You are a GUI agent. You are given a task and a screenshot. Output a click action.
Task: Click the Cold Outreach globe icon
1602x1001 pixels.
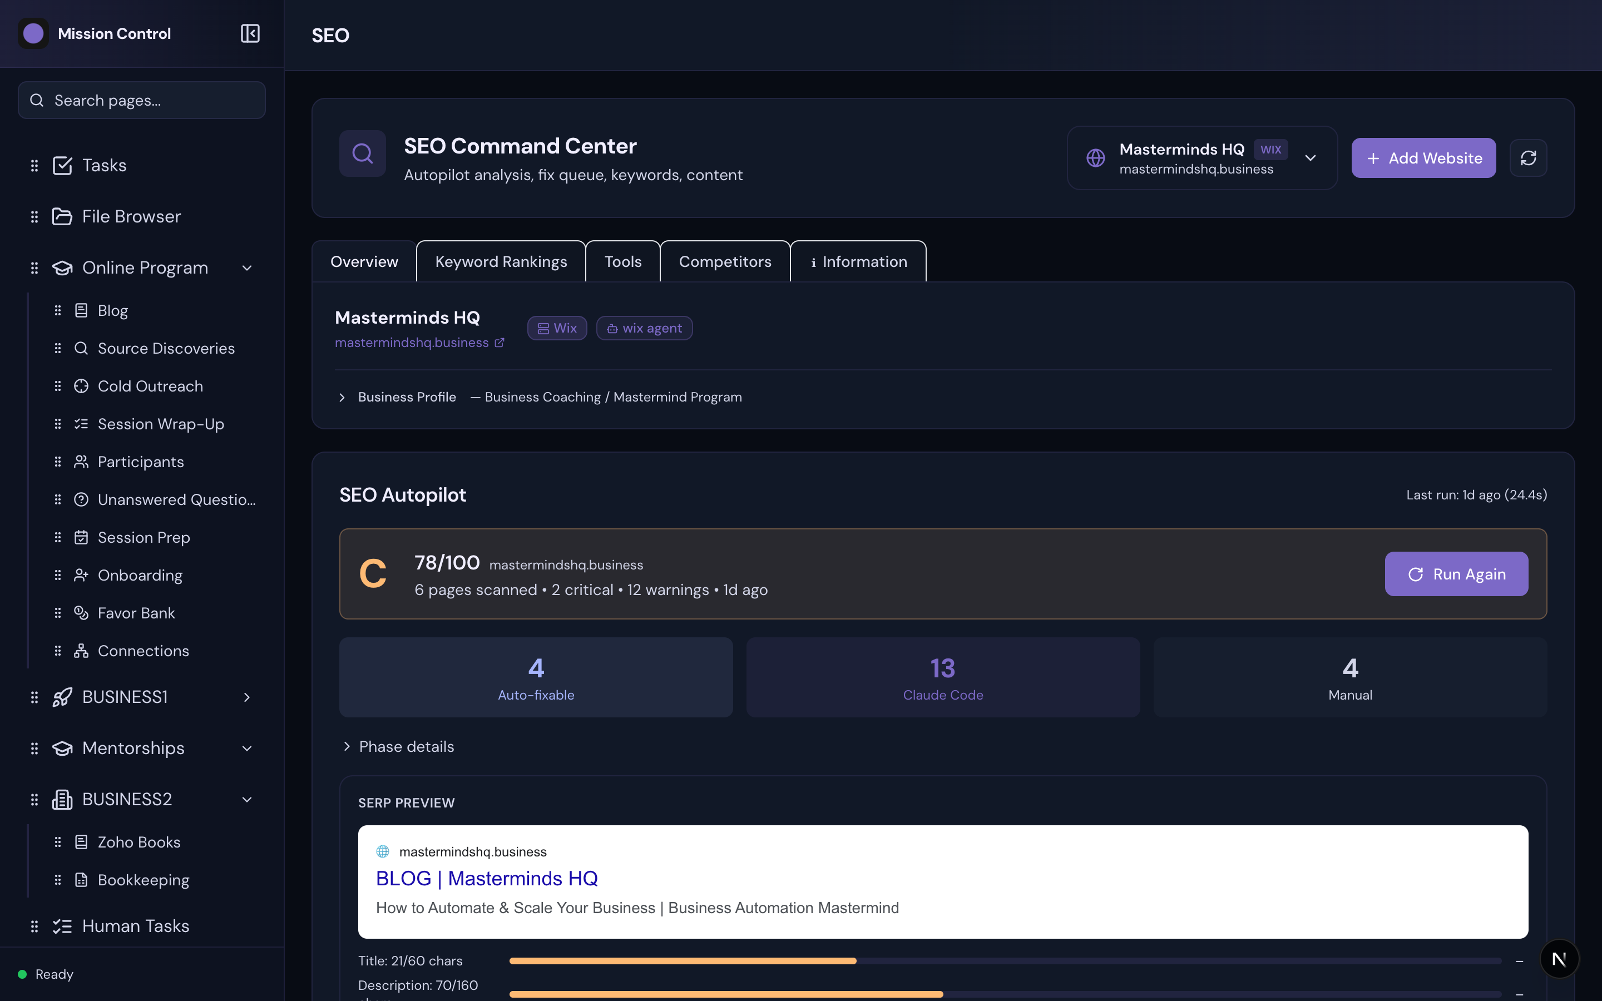(x=81, y=386)
